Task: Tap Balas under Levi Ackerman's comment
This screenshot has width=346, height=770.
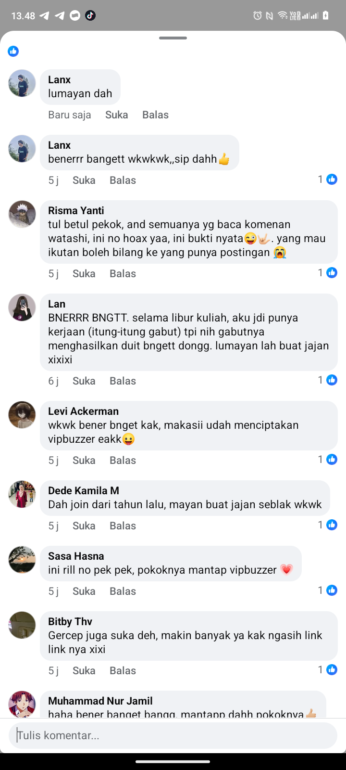Action: [x=123, y=461]
